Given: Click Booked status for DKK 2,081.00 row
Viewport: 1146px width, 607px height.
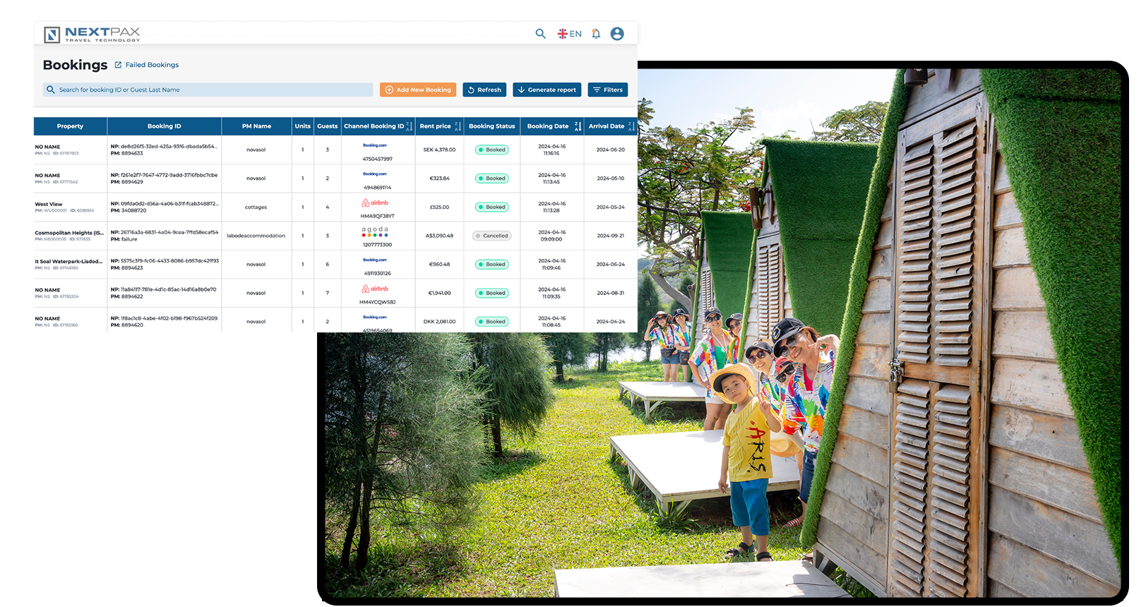Looking at the screenshot, I should pos(491,321).
